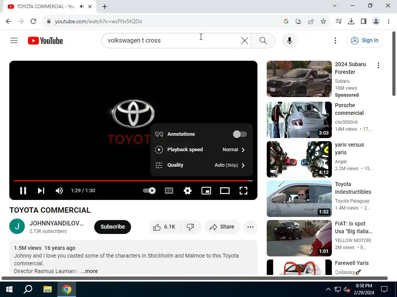397x297 pixels.
Task: Open the Toyota Indestructibles video title
Action: (x=353, y=188)
